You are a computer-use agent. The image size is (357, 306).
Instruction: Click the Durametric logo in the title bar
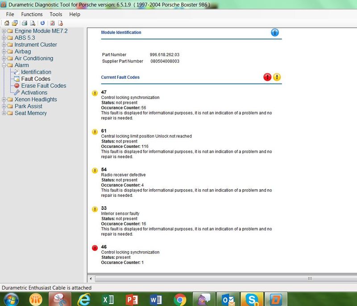3,4
